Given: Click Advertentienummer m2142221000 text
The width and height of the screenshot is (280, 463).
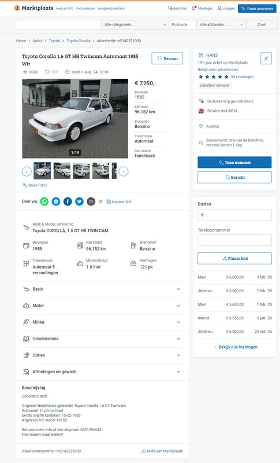Looking at the screenshot, I should click(51, 451).
